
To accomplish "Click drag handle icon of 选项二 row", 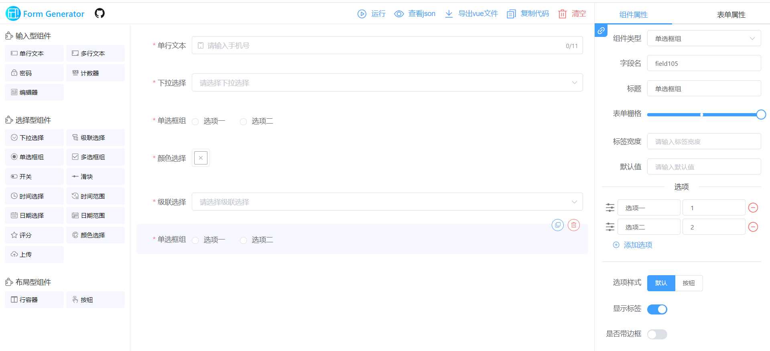I will [x=610, y=227].
